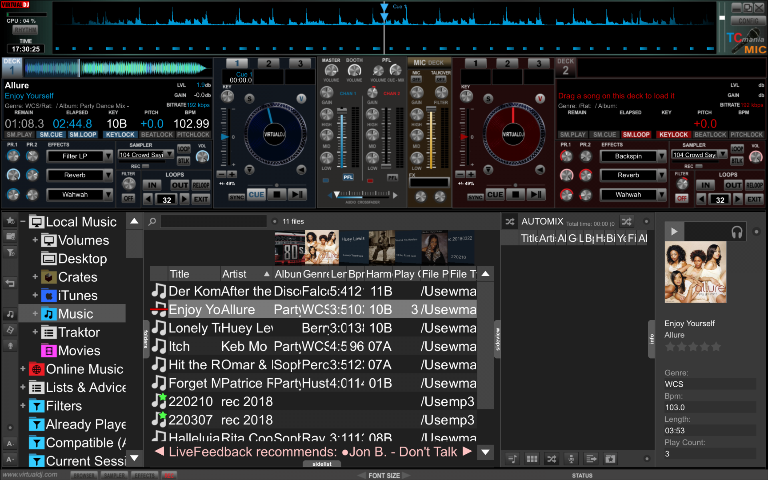Click the add virtual folder icon in sidebar
768x480 pixels.
click(x=11, y=236)
